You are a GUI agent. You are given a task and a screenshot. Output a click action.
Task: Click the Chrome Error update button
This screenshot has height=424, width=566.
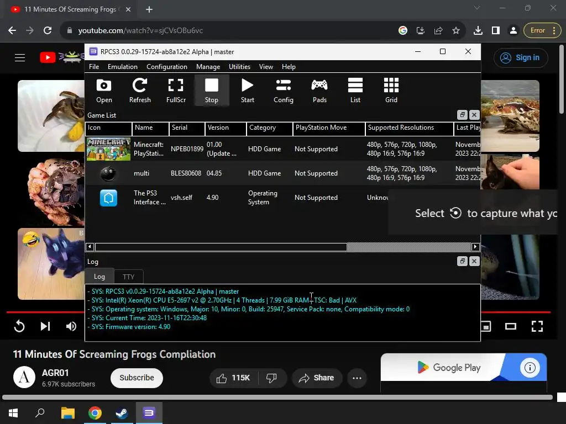(x=542, y=31)
